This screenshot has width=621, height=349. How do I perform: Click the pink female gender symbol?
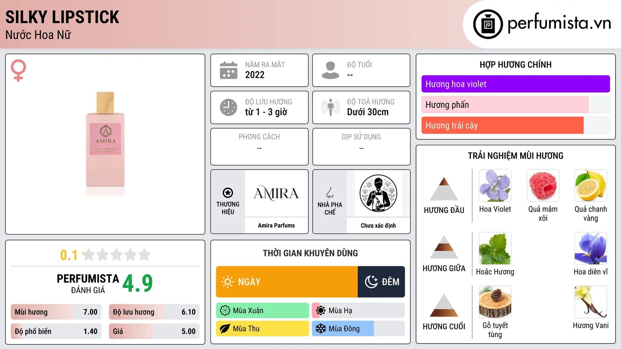tap(18, 70)
